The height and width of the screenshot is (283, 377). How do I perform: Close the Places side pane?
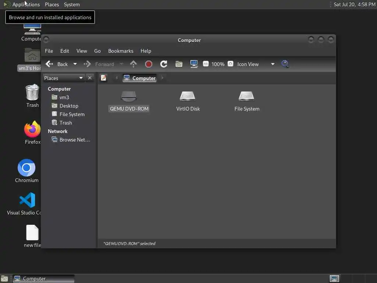(x=90, y=78)
